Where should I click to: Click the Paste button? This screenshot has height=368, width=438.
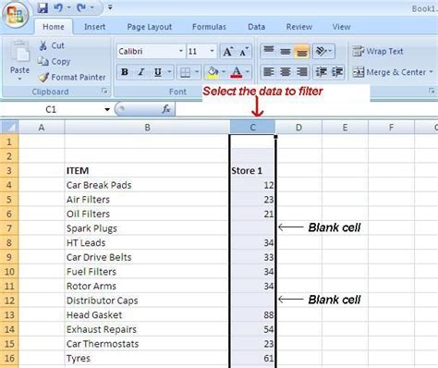[x=19, y=60]
